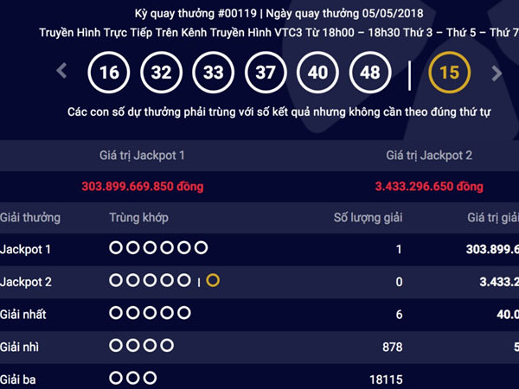This screenshot has height=389, width=519.
Task: Select winning number ball 40
Action: 318,73
